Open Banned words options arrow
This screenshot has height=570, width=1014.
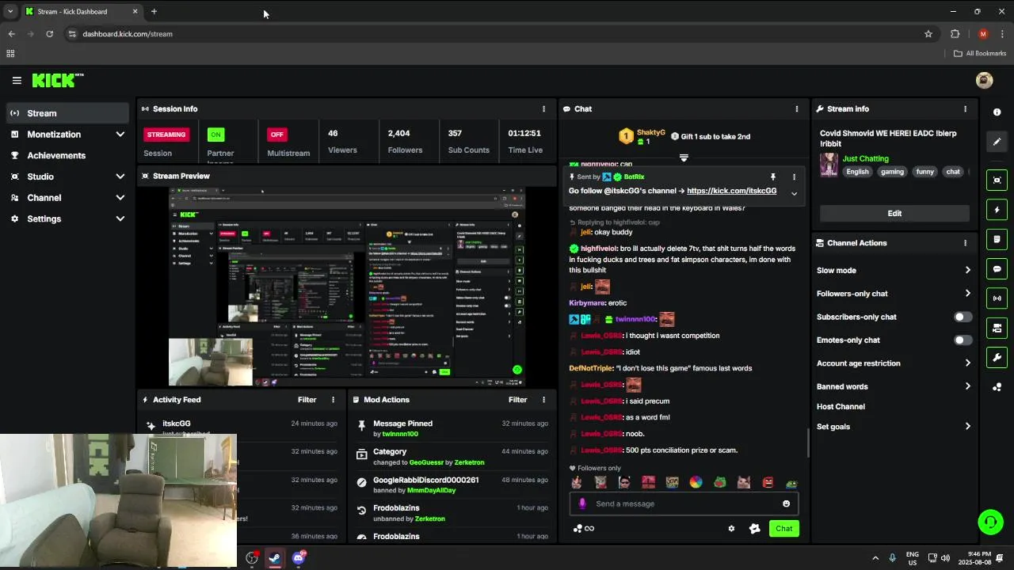[x=967, y=386]
